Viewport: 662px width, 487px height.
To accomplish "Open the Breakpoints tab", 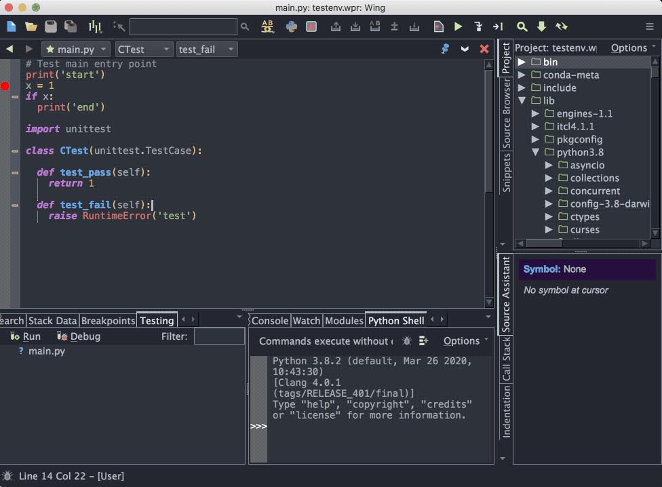I will click(108, 321).
